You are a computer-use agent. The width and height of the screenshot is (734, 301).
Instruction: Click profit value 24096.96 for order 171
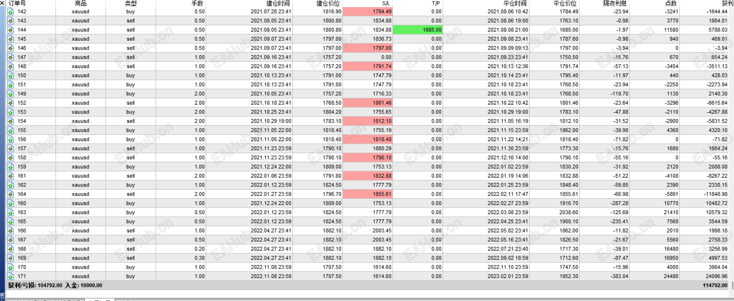(716, 276)
